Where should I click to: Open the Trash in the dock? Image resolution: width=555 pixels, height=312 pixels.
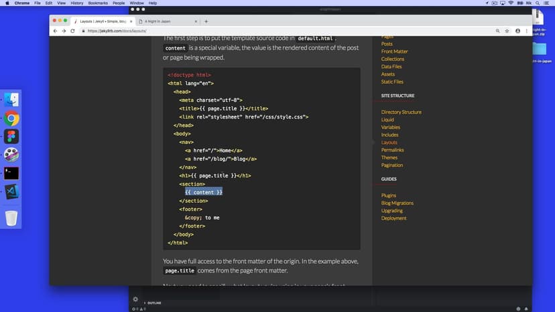[x=11, y=218]
